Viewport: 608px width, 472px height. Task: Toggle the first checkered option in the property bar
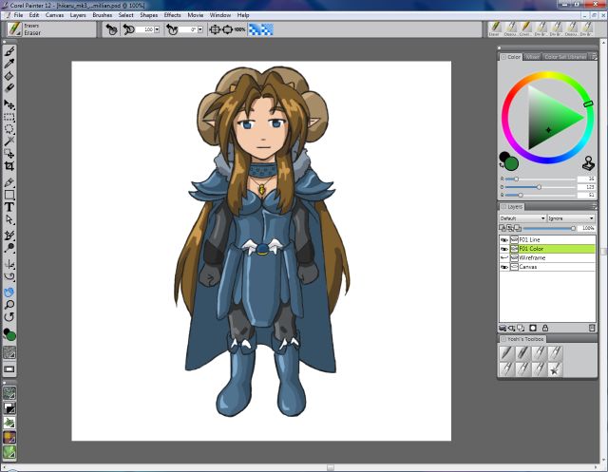click(x=255, y=29)
